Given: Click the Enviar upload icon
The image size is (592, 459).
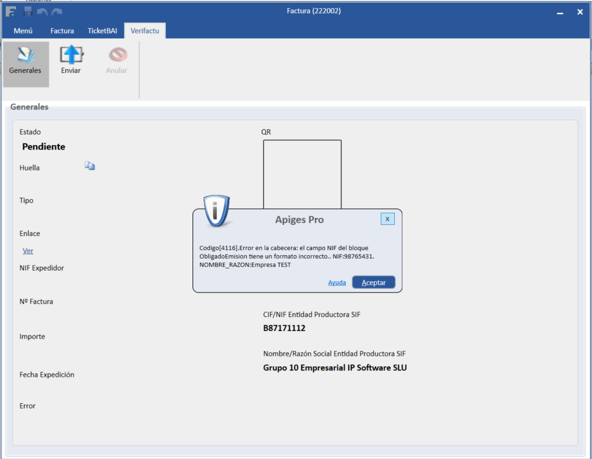Looking at the screenshot, I should coord(71,55).
